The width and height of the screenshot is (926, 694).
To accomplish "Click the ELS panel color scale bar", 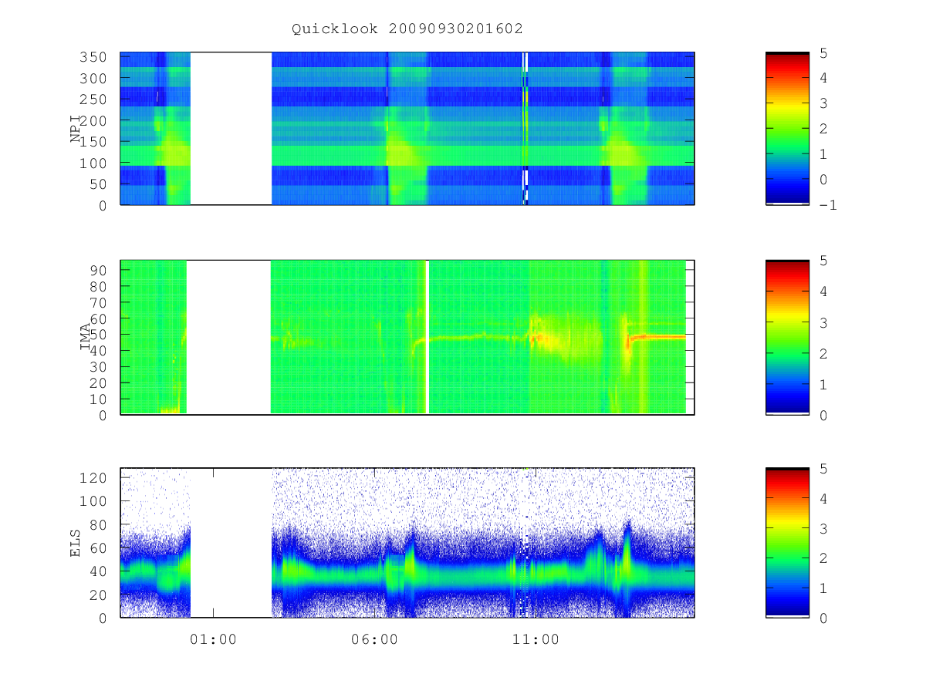I will pos(787,543).
